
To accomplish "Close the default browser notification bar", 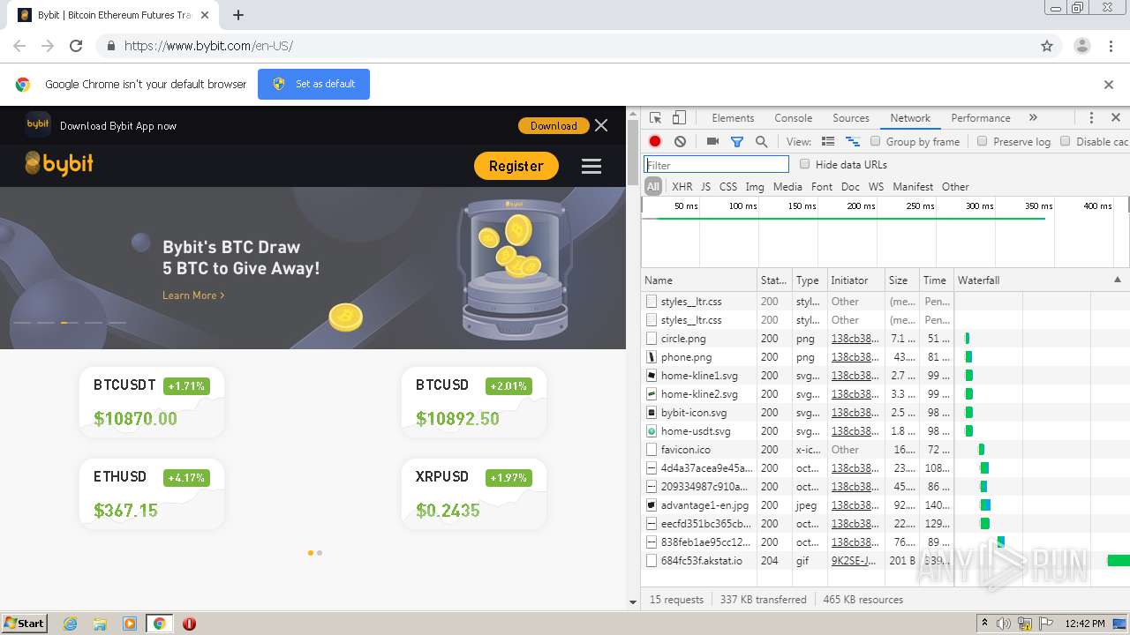I will click(1109, 85).
